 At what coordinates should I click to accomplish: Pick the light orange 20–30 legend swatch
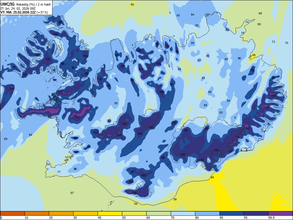click(61, 214)
